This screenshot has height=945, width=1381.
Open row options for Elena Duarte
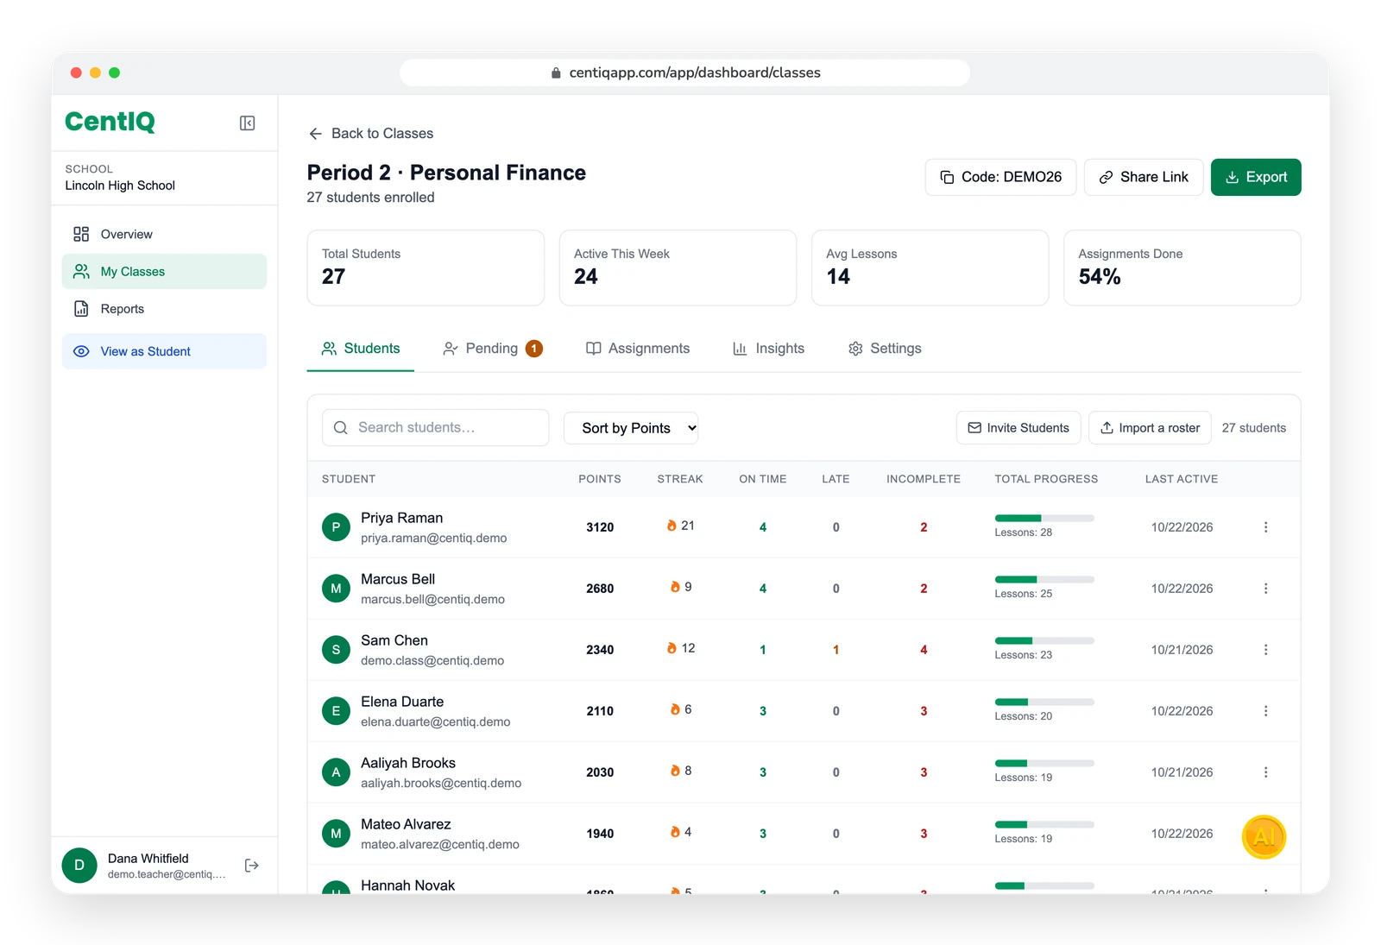tap(1266, 711)
